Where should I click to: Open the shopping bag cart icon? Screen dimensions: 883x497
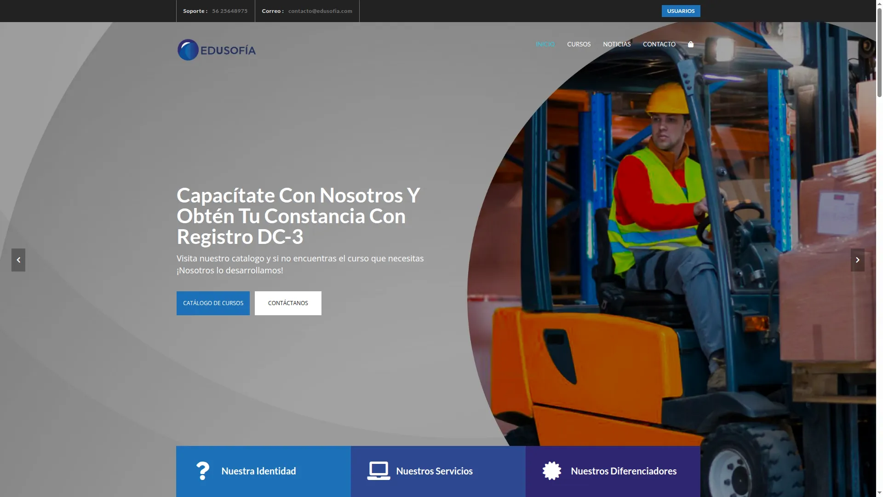tap(691, 44)
